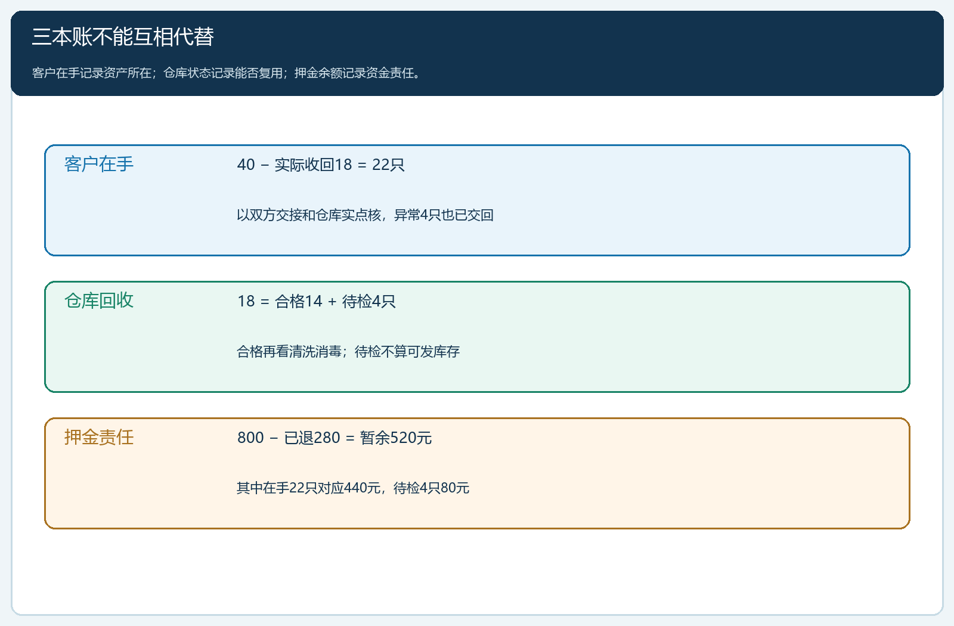
Task: Click the formula 18 = 合格14 + 待检4只
Action: (317, 301)
